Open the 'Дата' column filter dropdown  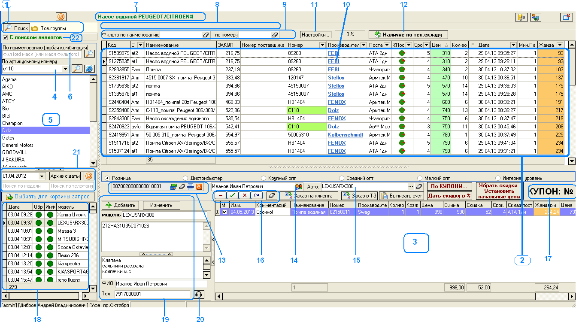pyautogui.click(x=513, y=45)
